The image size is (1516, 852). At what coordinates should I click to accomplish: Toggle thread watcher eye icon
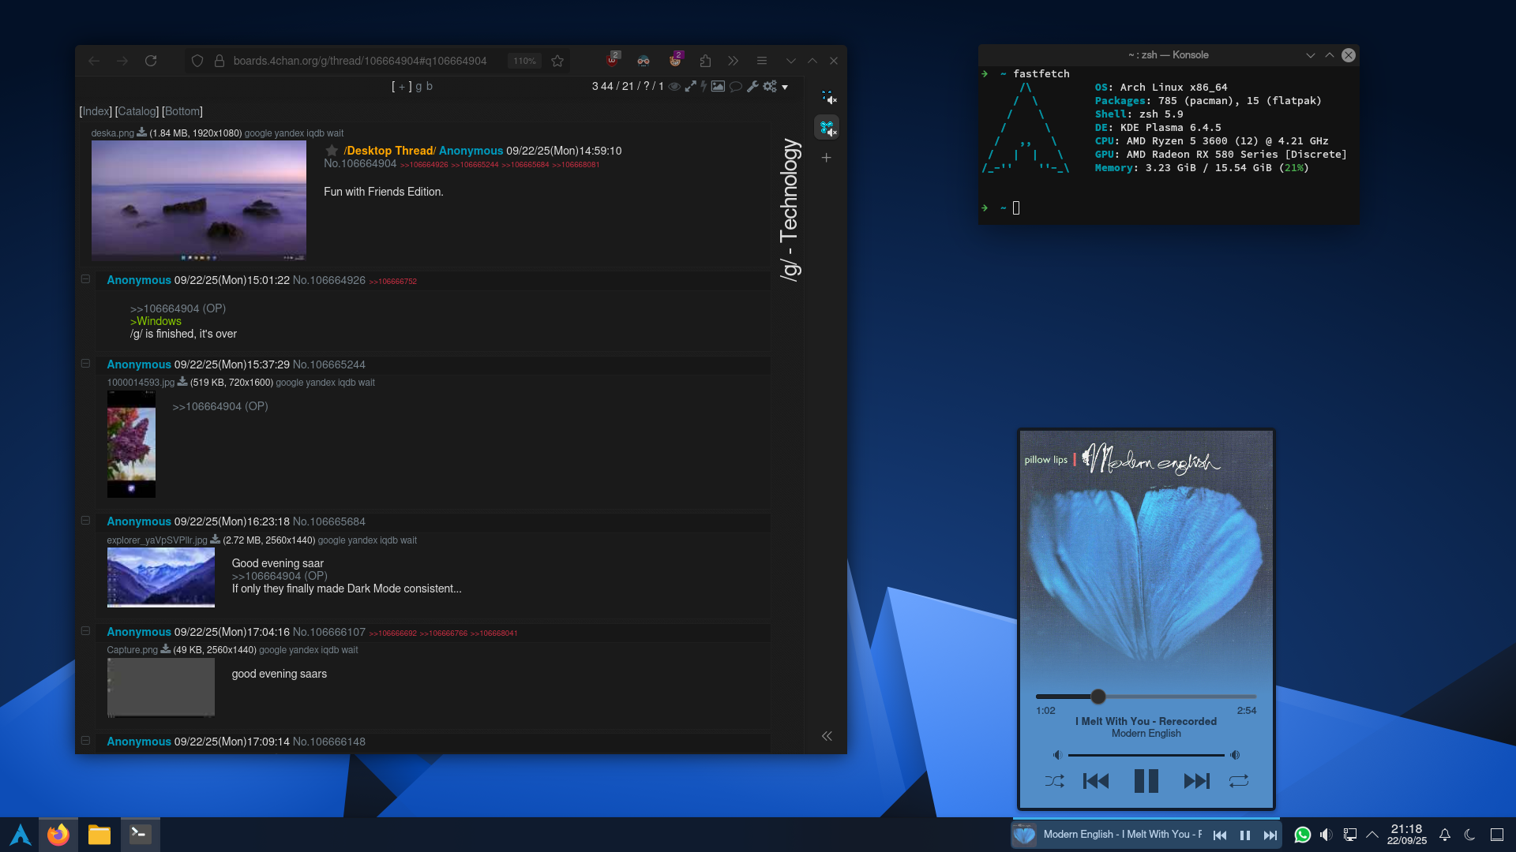pyautogui.click(x=674, y=87)
